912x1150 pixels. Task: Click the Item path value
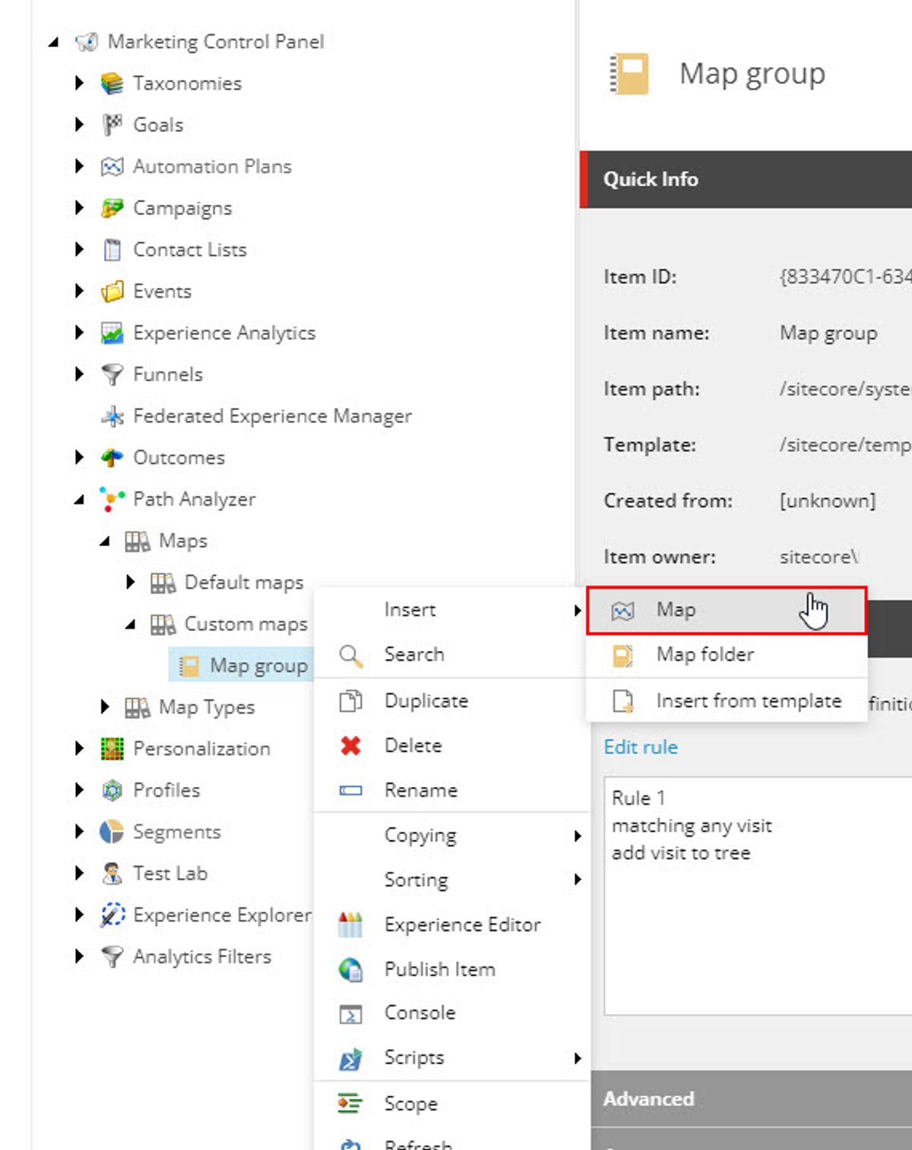[x=845, y=389]
